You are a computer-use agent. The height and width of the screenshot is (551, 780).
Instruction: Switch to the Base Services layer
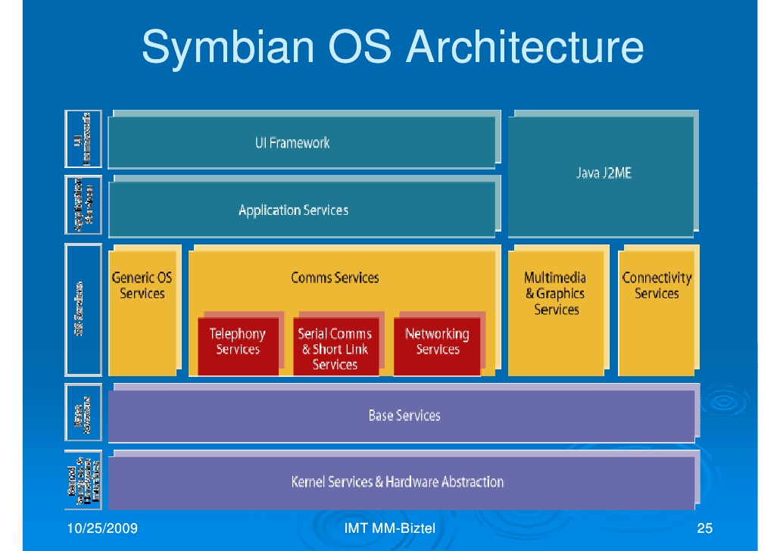point(404,415)
